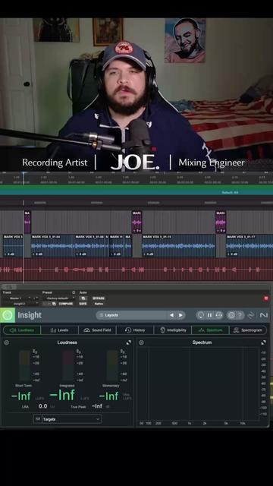Select the MARK VOX 1_01-11 audio clip
Image resolution: width=273 pixels, height=486 pixels.
(179, 246)
